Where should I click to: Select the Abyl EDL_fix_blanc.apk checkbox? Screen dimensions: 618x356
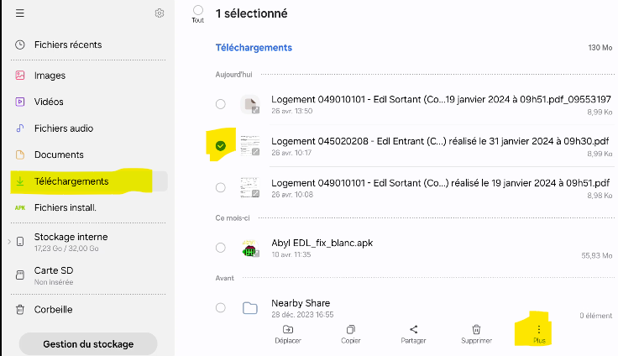(220, 248)
